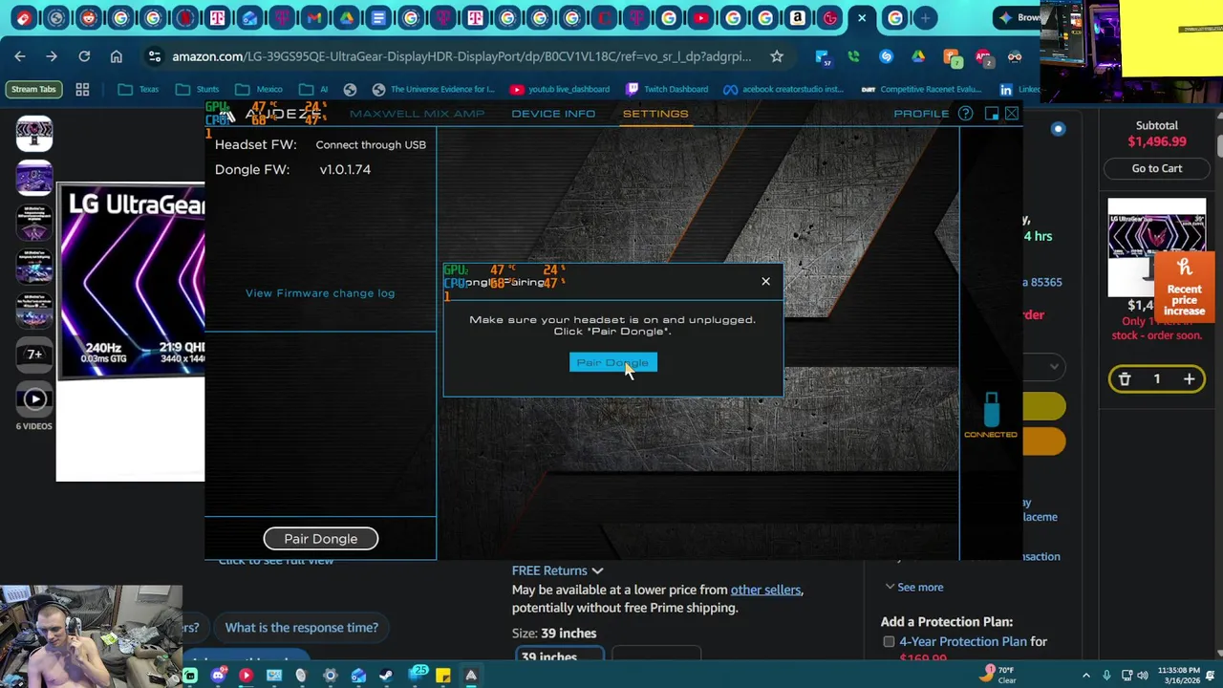Viewport: 1223px width, 688px height.
Task: Click the Amazon URL address bar
Action: [x=461, y=56]
